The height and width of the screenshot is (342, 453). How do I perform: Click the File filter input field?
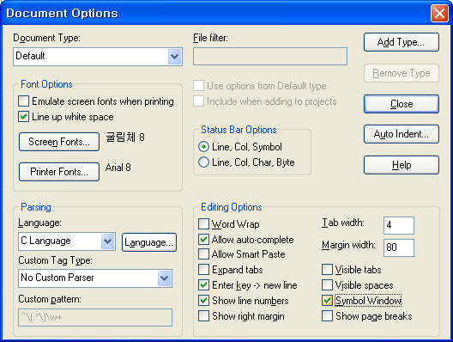270,57
